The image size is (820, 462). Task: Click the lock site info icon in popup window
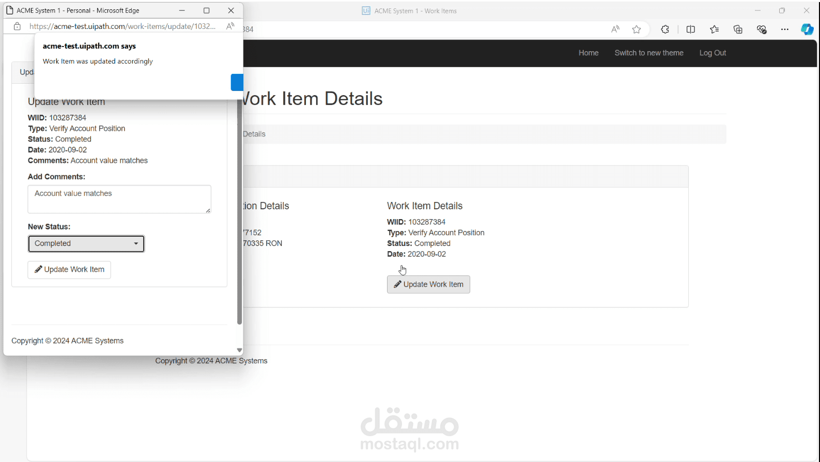click(x=17, y=26)
